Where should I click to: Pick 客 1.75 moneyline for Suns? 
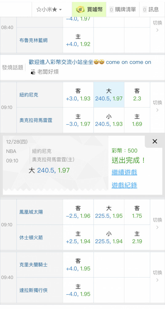(137, 212)
